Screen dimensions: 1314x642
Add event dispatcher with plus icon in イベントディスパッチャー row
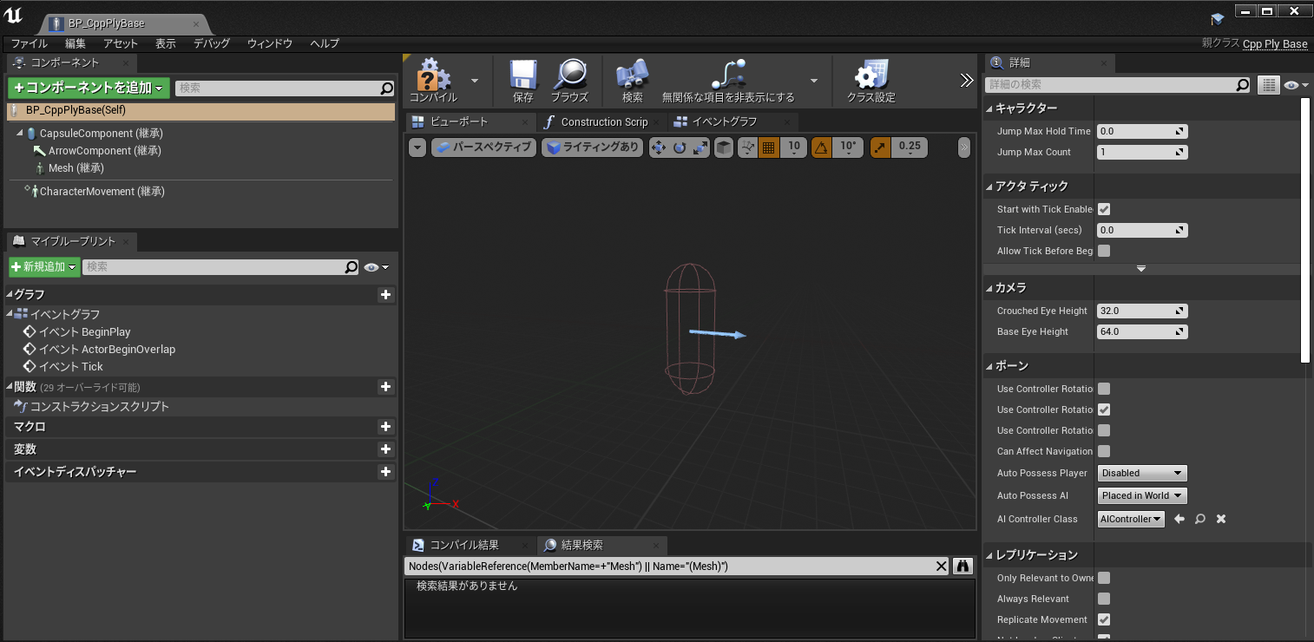[x=386, y=472]
